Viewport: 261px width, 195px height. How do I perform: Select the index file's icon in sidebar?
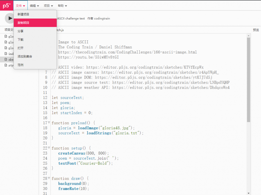click(x=6, y=54)
